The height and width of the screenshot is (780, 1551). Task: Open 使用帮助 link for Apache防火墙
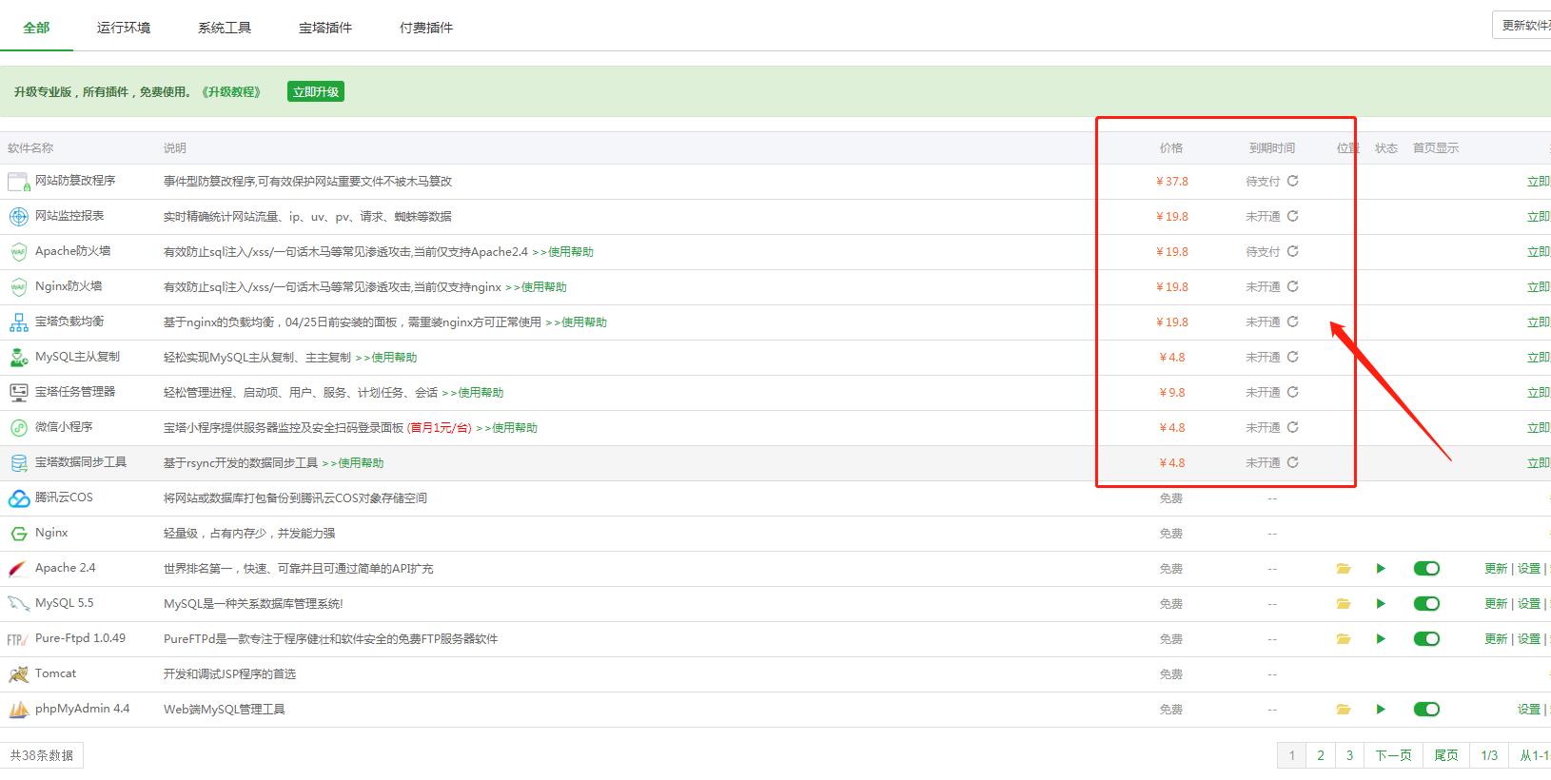pos(563,252)
